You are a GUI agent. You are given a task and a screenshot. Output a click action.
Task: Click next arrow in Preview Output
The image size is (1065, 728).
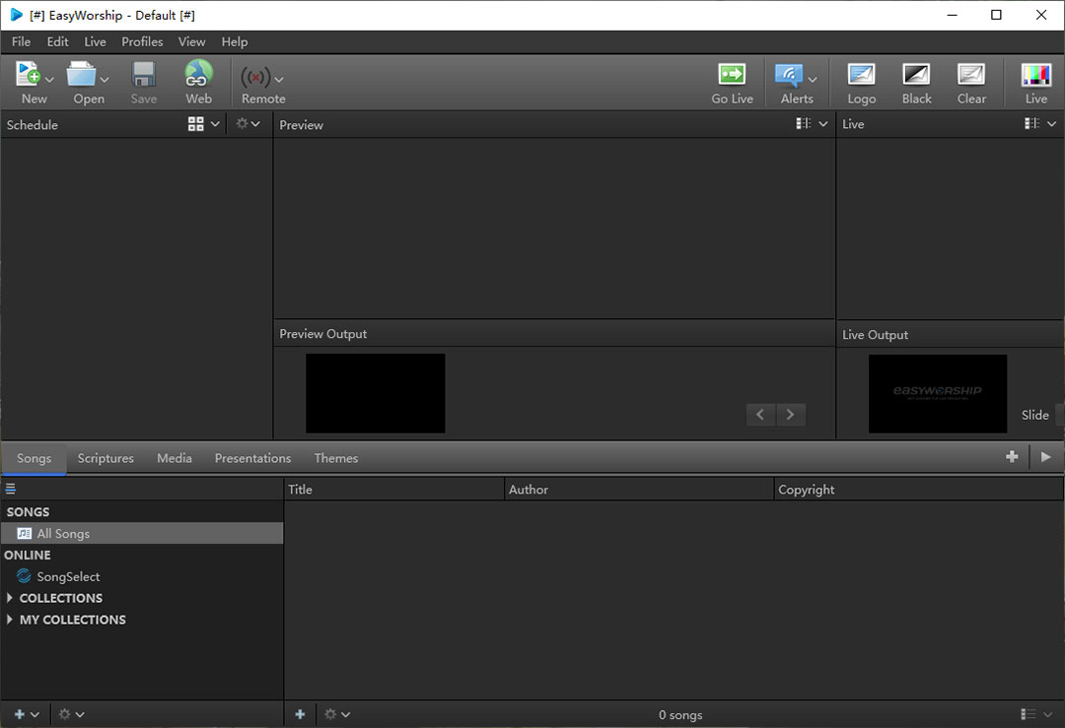(791, 415)
